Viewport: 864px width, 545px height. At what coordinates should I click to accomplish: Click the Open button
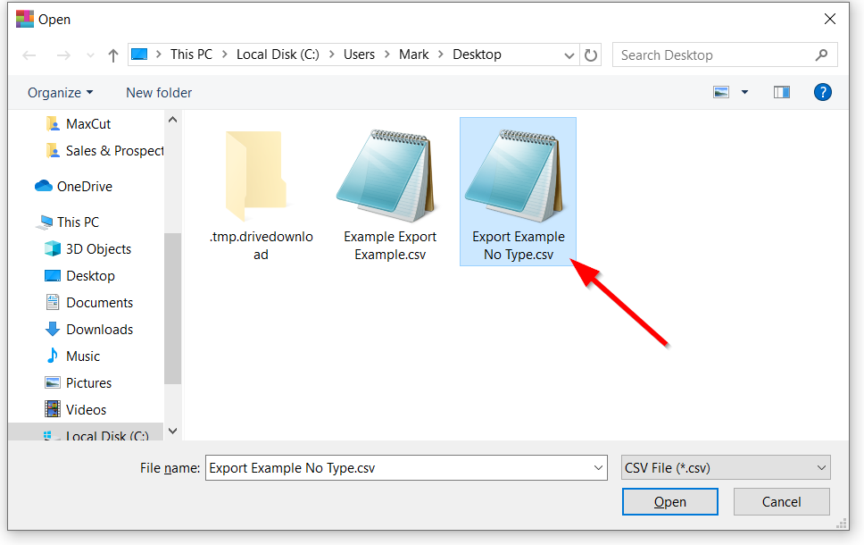point(670,502)
